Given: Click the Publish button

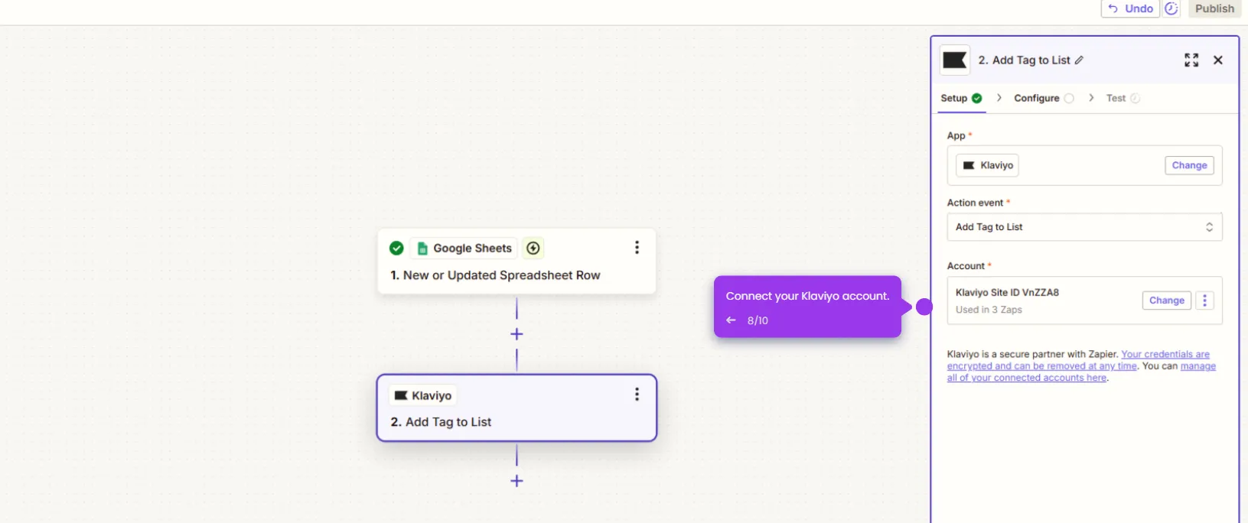Looking at the screenshot, I should click(1214, 8).
